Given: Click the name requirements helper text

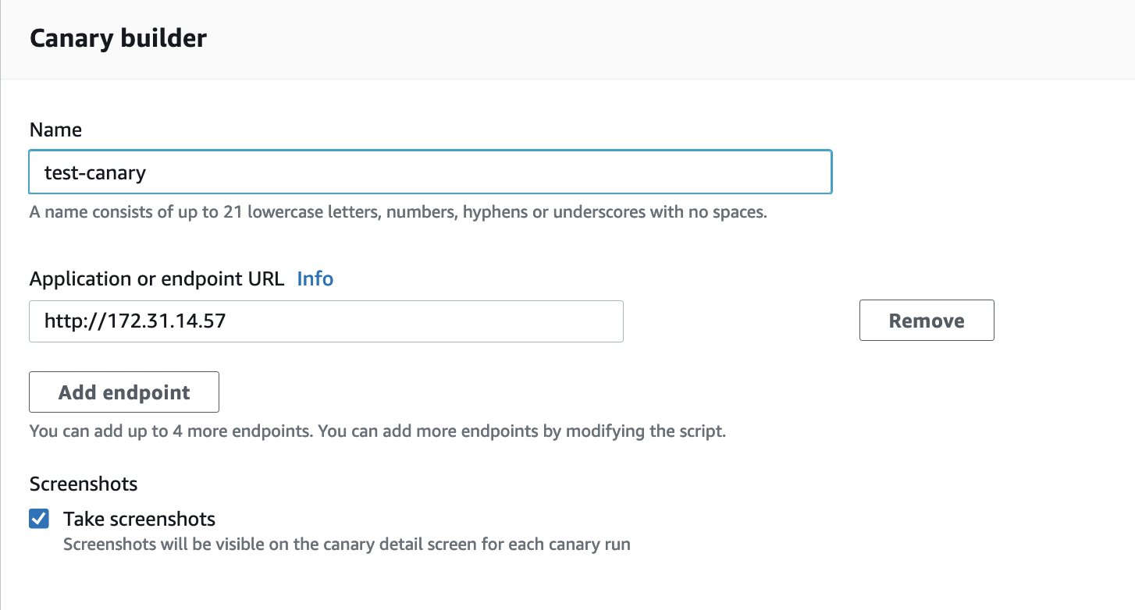Looking at the screenshot, I should pyautogui.click(x=398, y=211).
